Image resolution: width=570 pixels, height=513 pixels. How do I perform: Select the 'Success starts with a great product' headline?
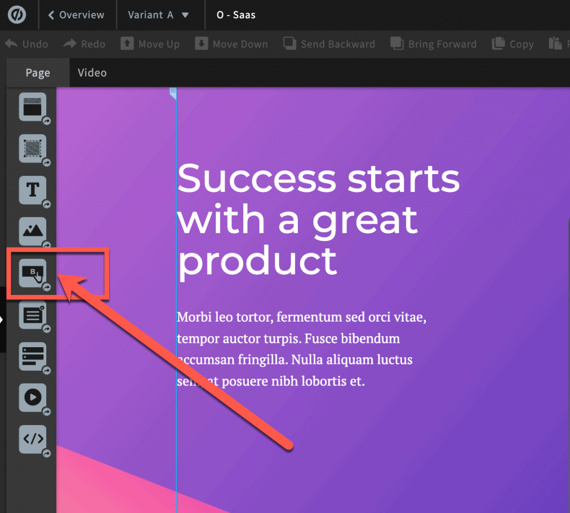pyautogui.click(x=318, y=219)
